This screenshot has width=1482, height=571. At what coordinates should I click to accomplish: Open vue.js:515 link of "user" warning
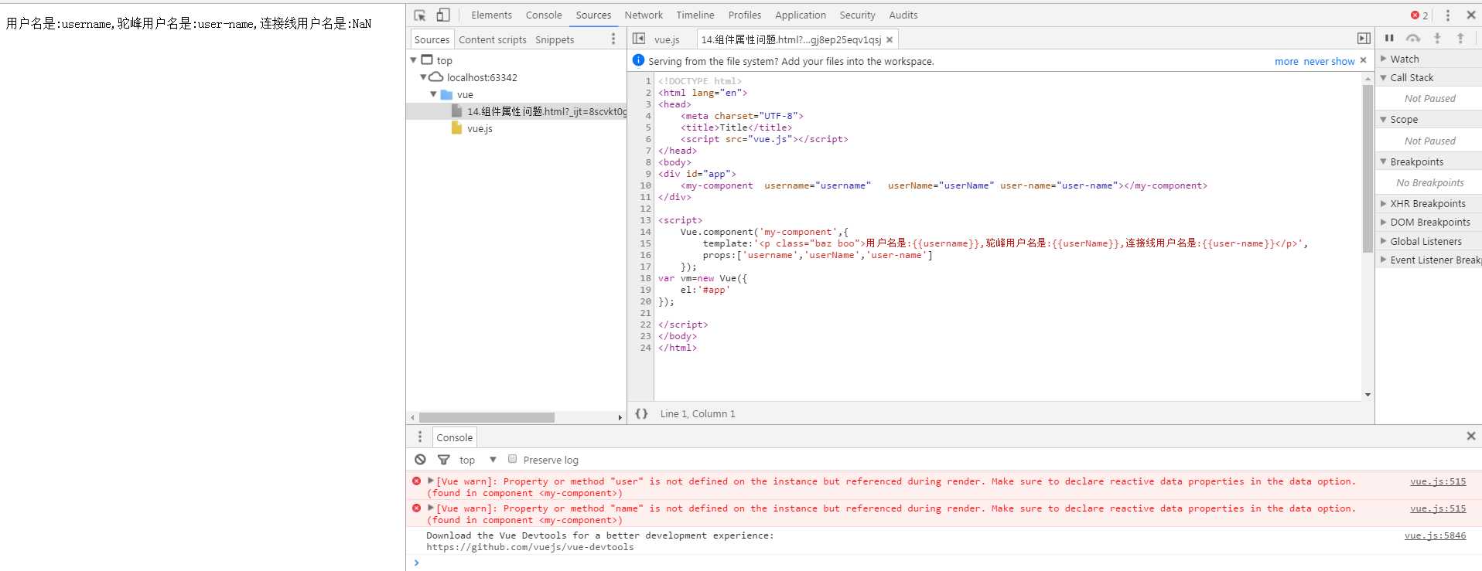1438,481
